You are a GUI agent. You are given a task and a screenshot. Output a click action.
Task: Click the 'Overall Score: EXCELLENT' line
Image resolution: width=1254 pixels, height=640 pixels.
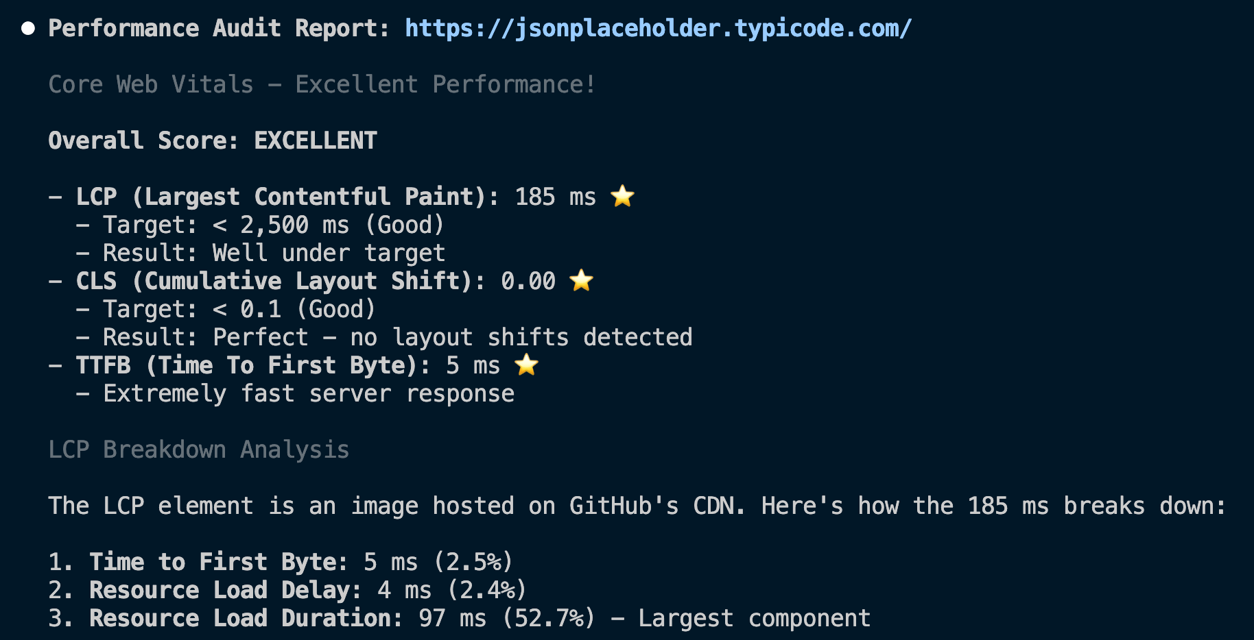click(213, 140)
